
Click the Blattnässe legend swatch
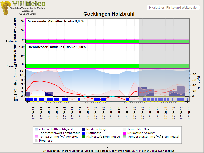point(84,133)
